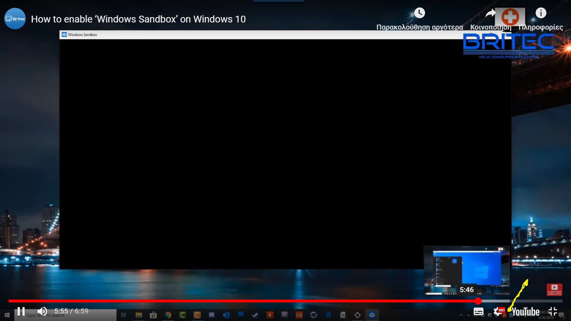Click the red progress bar scrubber handle
Image resolution: width=571 pixels, height=321 pixels.
point(478,301)
